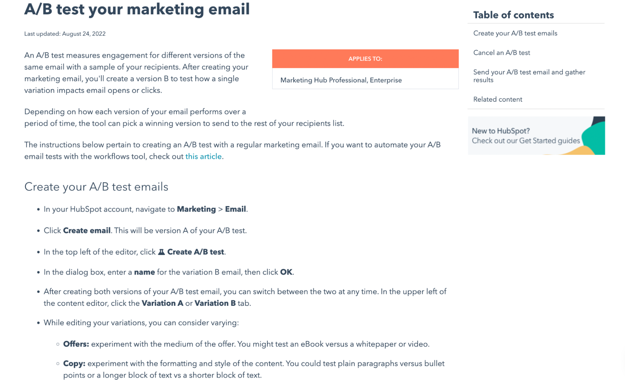Go to 'Cancel an A/B test' section

(502, 53)
